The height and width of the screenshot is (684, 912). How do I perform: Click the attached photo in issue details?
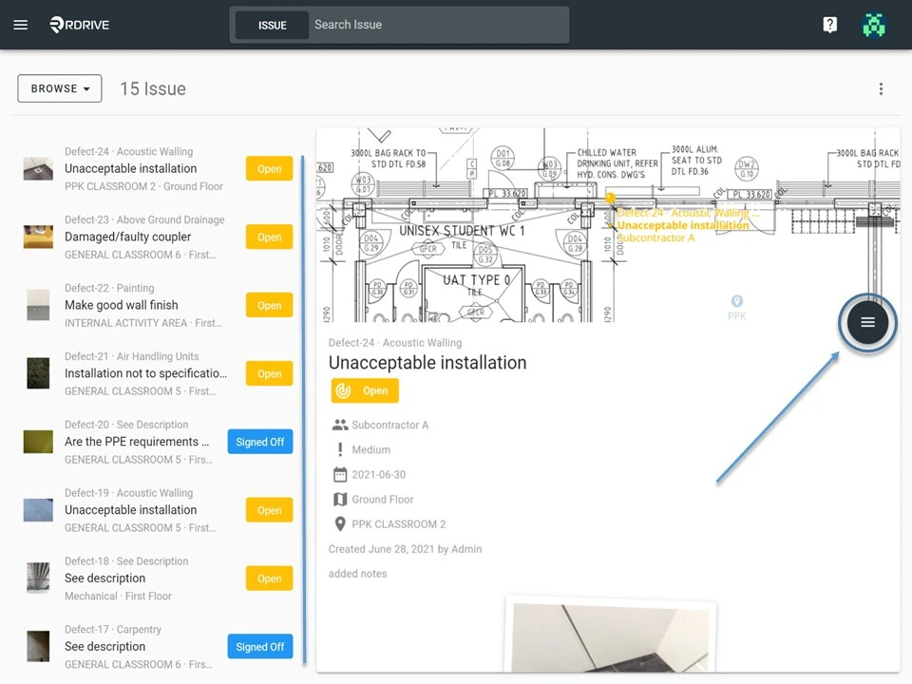611,636
